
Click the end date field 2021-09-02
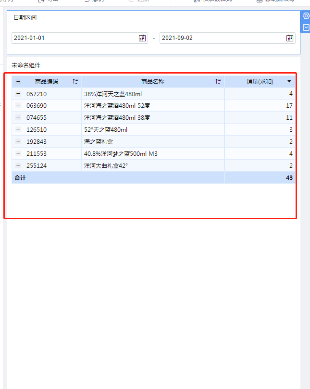tap(227, 38)
